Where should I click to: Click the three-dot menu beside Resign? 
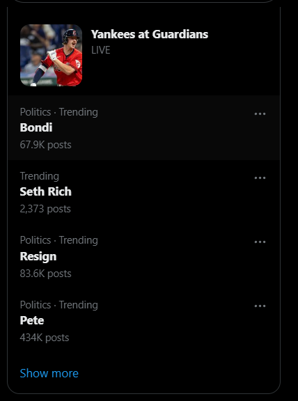click(x=260, y=242)
